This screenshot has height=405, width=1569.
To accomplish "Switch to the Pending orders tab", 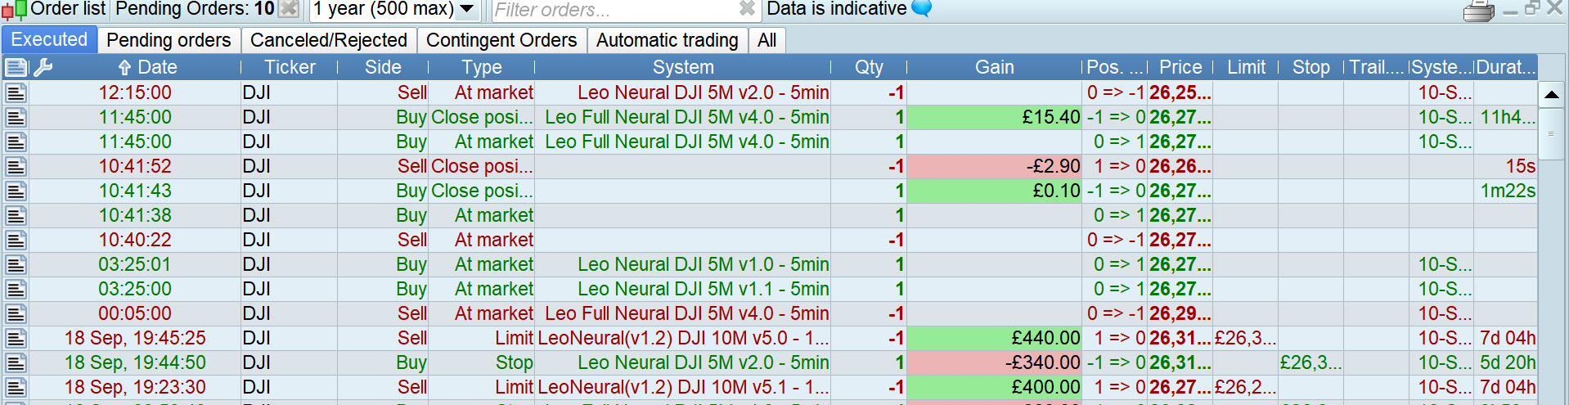I will click(x=169, y=40).
